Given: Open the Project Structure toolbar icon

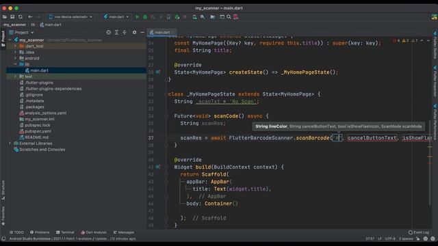Looking at the screenshot, I should pyautogui.click(x=213, y=16).
